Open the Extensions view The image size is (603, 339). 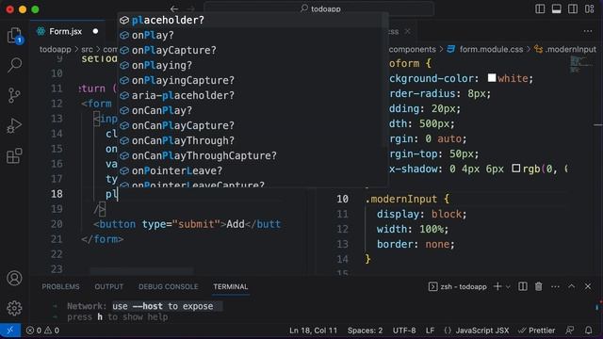(x=14, y=156)
